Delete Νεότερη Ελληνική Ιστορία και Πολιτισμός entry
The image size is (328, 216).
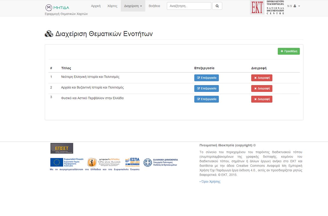[262, 78]
